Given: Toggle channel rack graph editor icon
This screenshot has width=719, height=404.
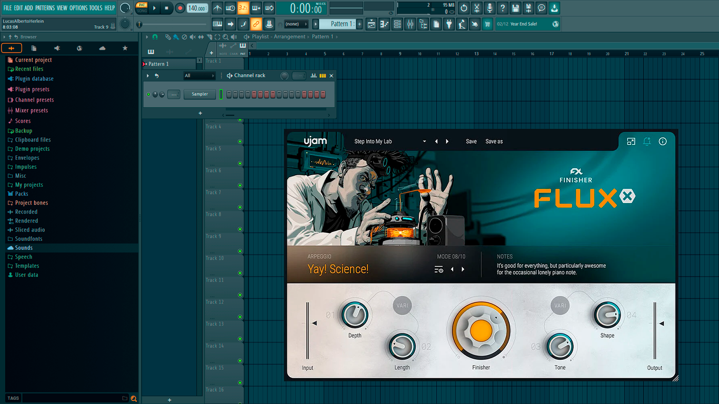Looking at the screenshot, I should coord(314,76).
